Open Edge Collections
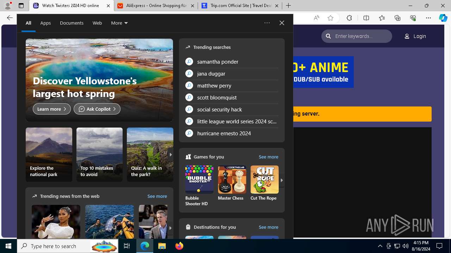 397,18
